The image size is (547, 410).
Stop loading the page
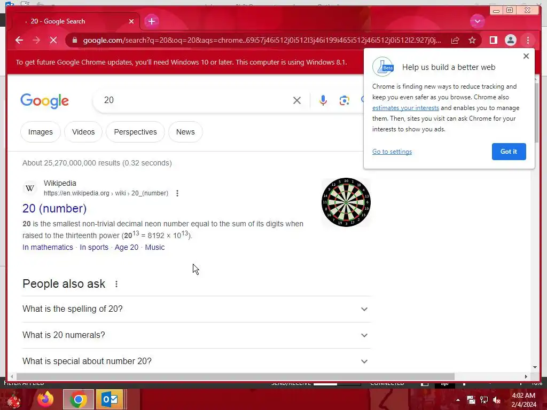coord(53,40)
